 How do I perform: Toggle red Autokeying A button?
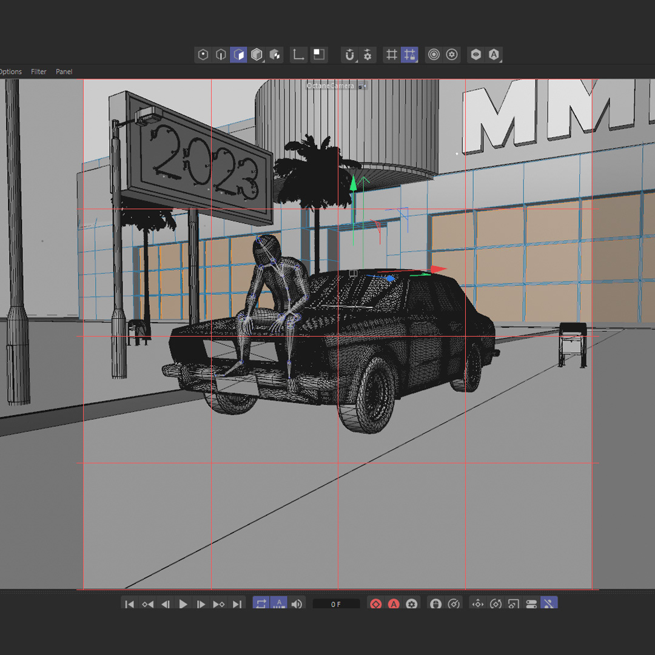point(394,604)
